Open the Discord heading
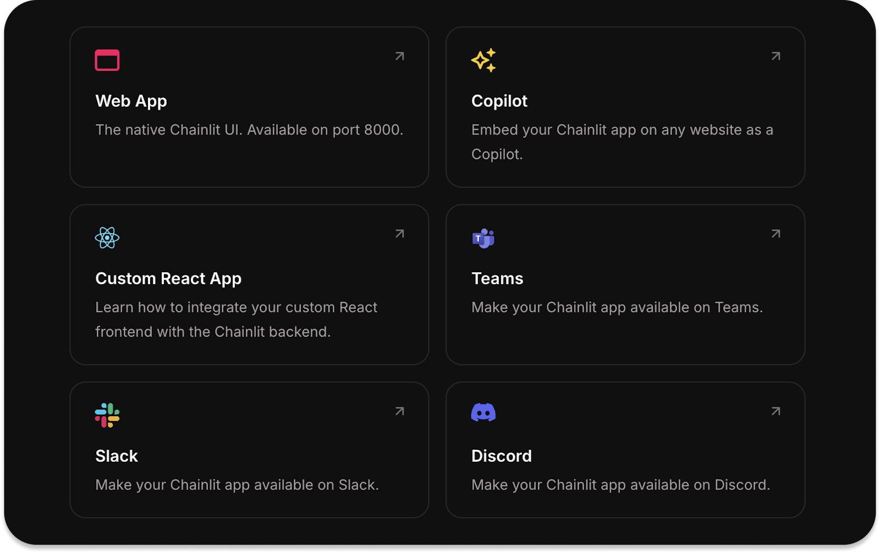The width and height of the screenshot is (880, 553). tap(501, 456)
